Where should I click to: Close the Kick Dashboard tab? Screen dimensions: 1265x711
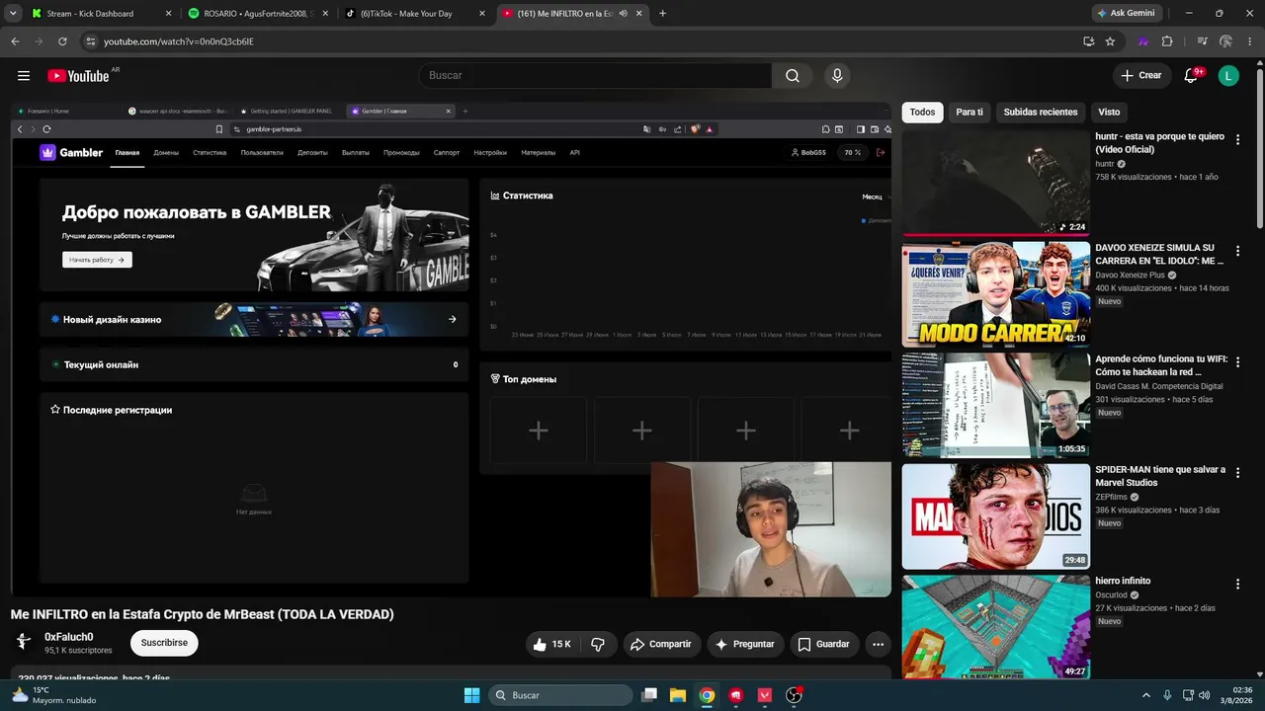[168, 14]
